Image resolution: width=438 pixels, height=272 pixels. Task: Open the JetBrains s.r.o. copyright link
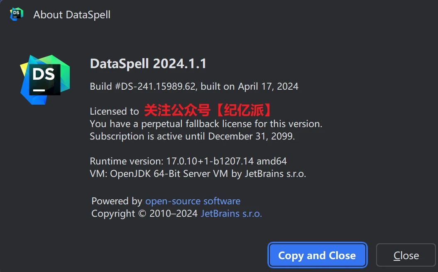(231, 213)
